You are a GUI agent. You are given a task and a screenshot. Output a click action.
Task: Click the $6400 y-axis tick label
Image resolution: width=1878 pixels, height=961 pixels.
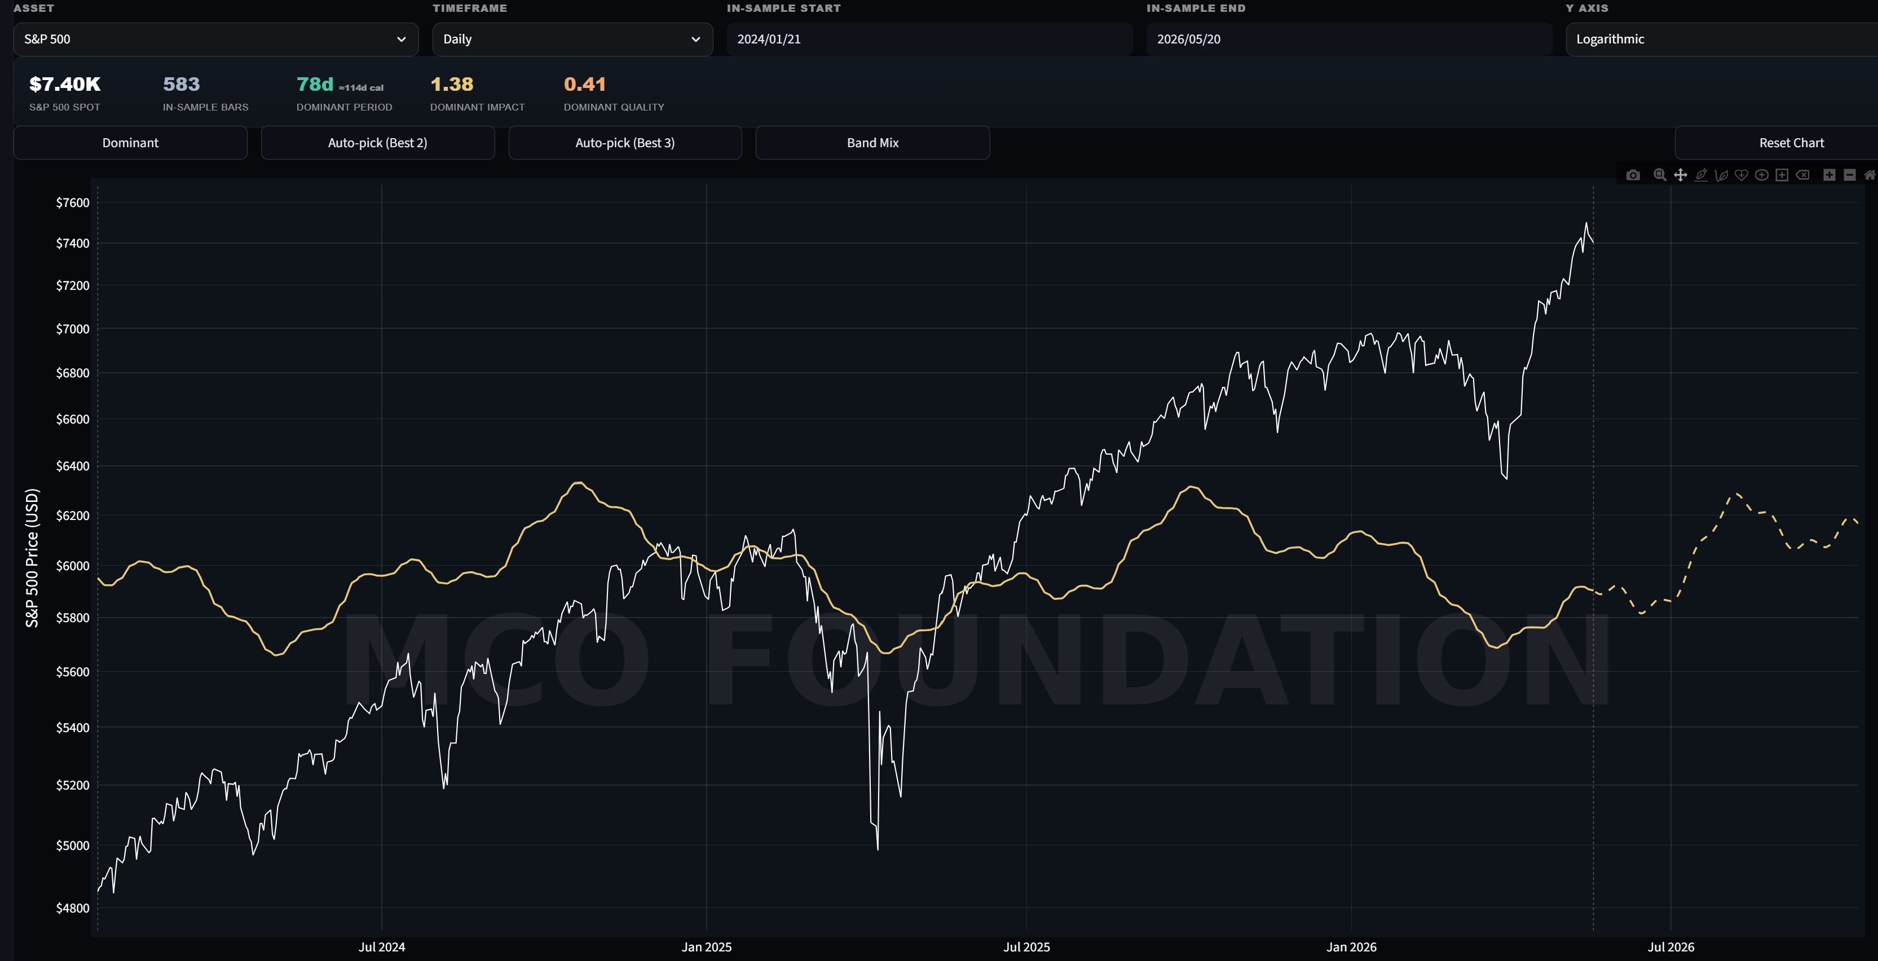coord(73,466)
